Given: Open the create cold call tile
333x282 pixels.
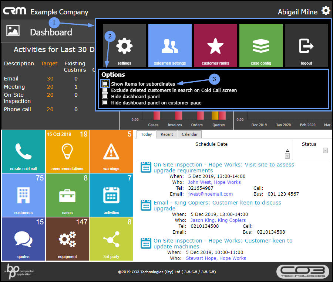Looking at the screenshot, I should (23, 151).
